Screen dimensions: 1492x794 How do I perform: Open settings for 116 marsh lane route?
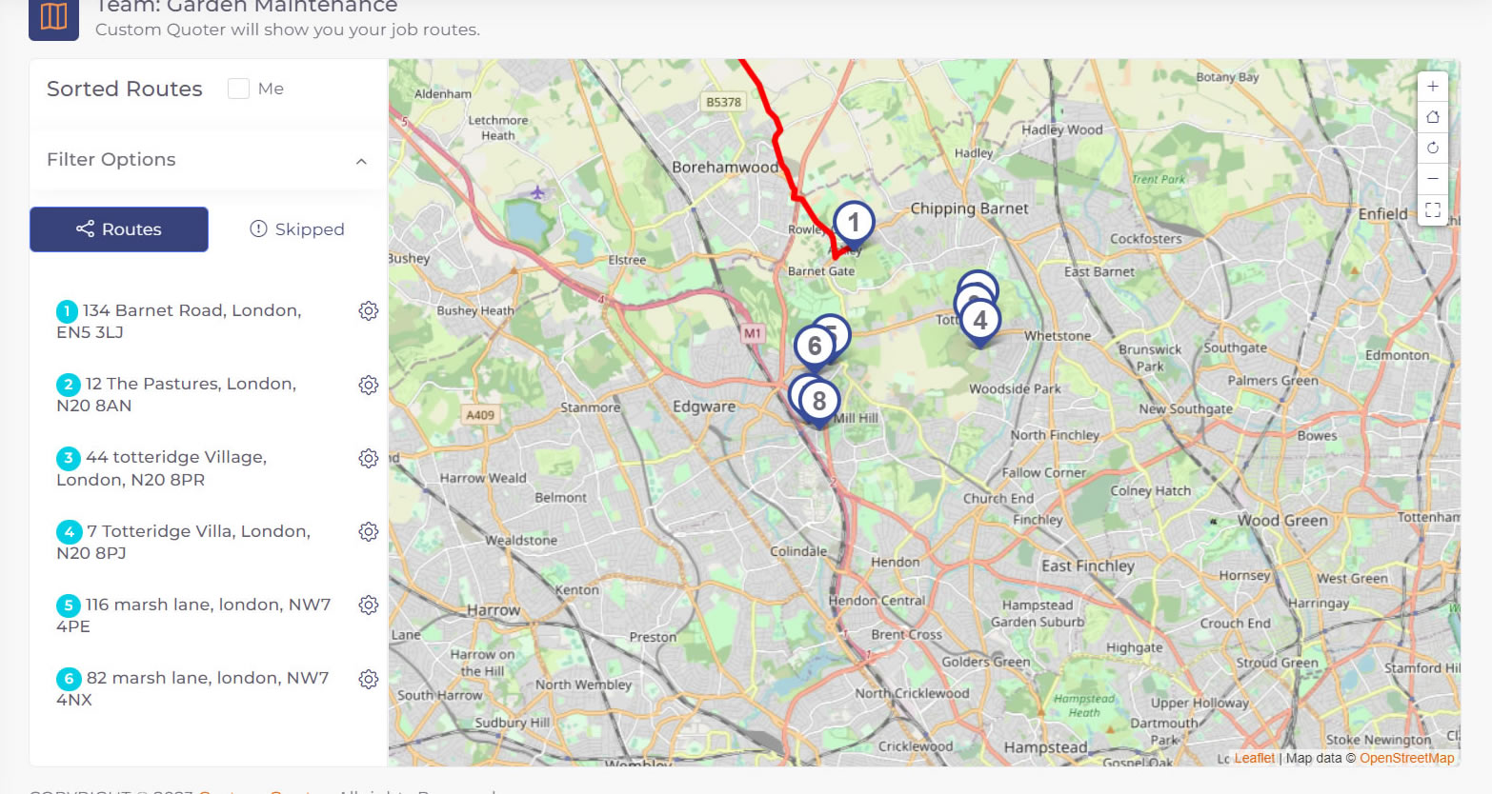(369, 605)
